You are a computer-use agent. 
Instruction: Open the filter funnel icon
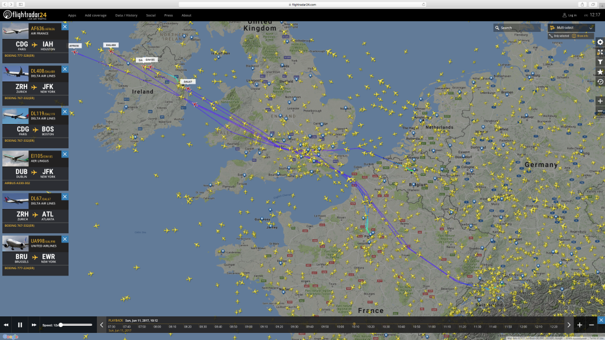tap(600, 62)
